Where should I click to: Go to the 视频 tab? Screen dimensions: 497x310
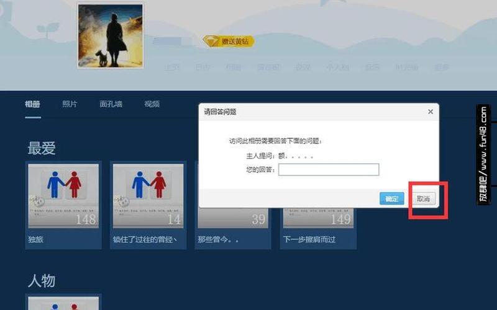[x=152, y=104]
